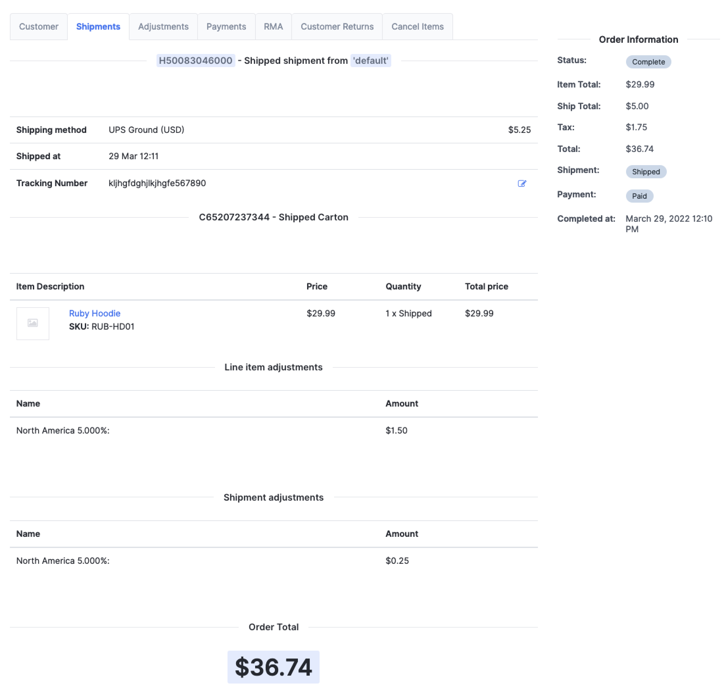This screenshot has height=698, width=724.
Task: Click the C65207237344 Shipped Carton heading
Action: [x=273, y=217]
